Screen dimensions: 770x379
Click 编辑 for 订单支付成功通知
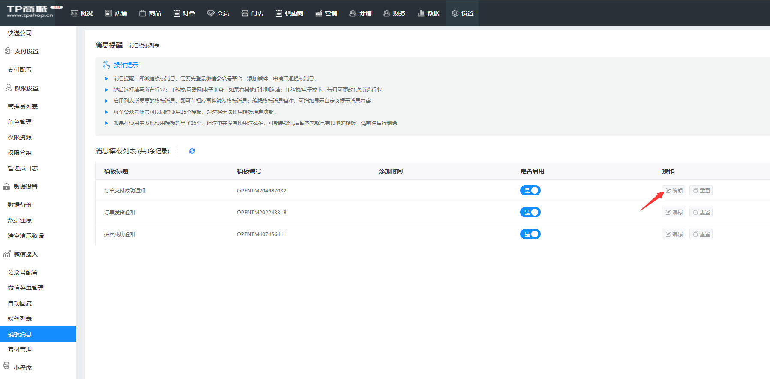tap(674, 190)
